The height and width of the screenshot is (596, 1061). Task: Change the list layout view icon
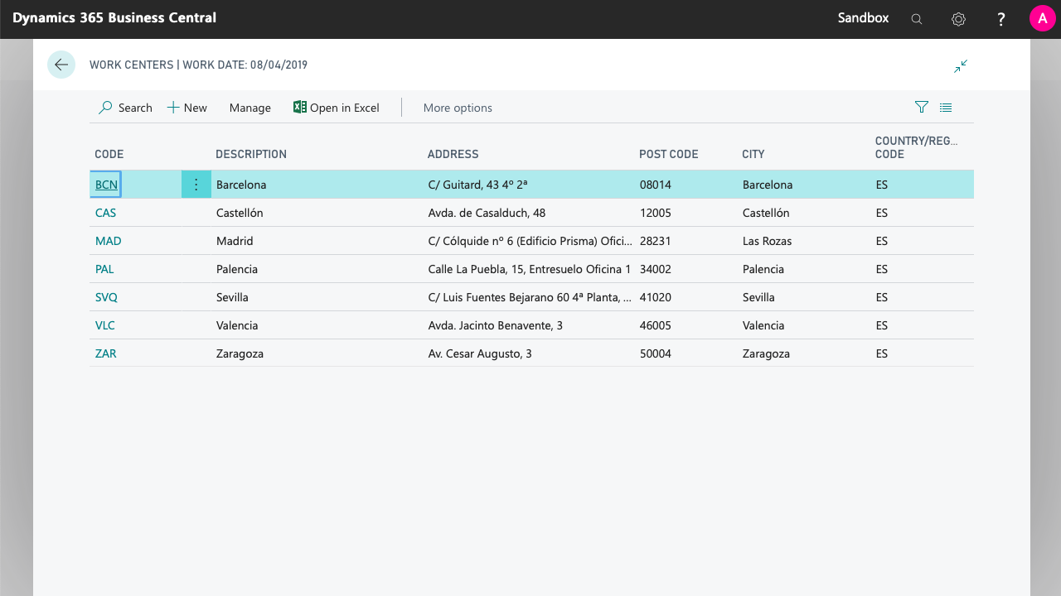946,107
